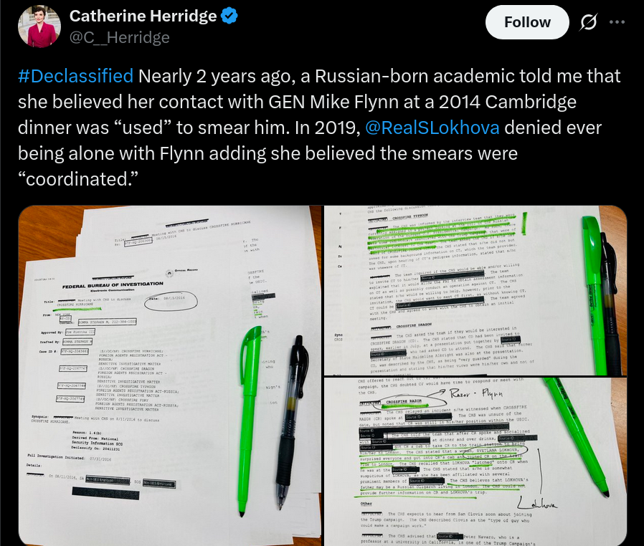Screen dimensions: 644x546
Task: Click the circled date on the FBI document
Action: click(x=171, y=300)
